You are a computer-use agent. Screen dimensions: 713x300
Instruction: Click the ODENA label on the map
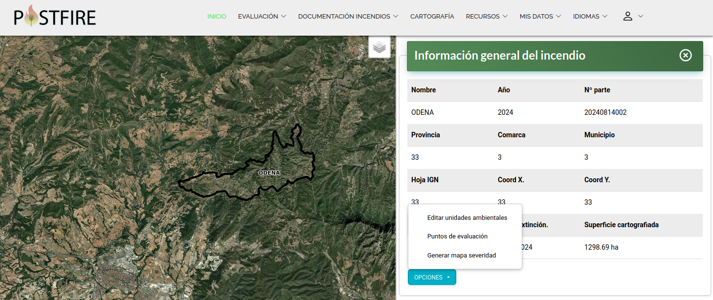pos(269,173)
